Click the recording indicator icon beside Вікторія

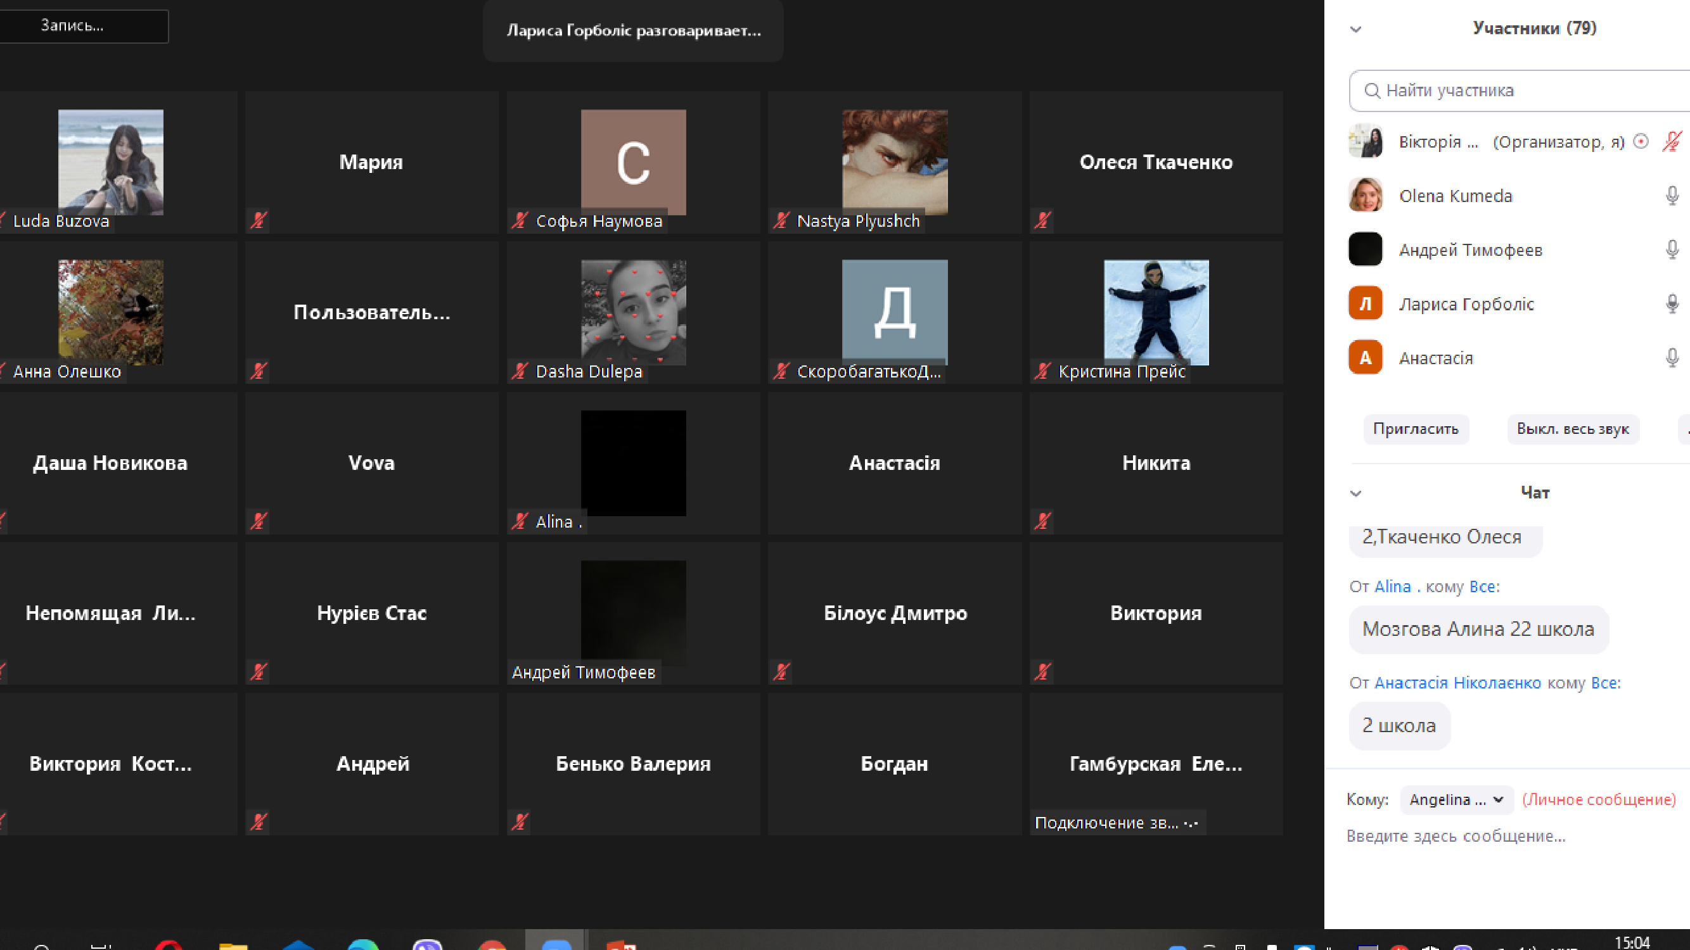[1640, 142]
